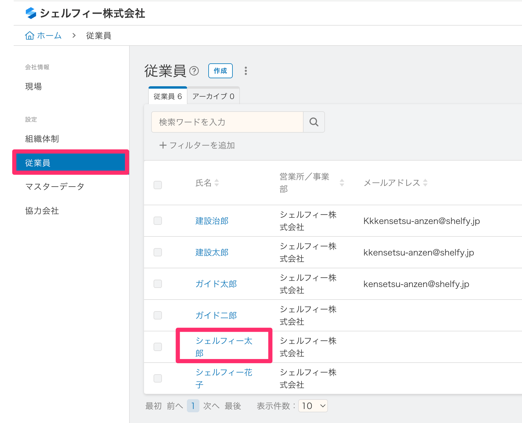The width and height of the screenshot is (522, 423).
Task: Check the box for 建設治郎
Action: pos(158,221)
